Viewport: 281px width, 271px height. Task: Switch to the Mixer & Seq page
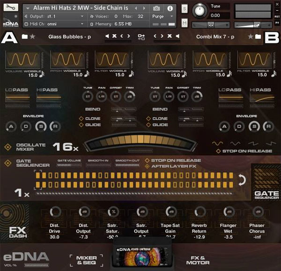tap(87, 260)
